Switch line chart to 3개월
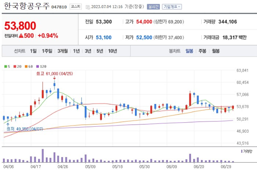Screen dimensions: 257x175 pos(63,51)
